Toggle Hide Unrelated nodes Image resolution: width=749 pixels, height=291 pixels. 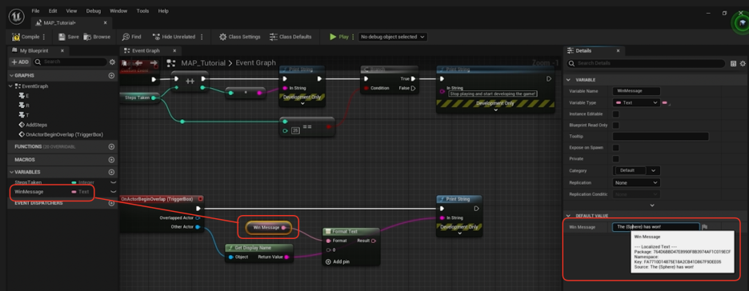[x=174, y=37]
